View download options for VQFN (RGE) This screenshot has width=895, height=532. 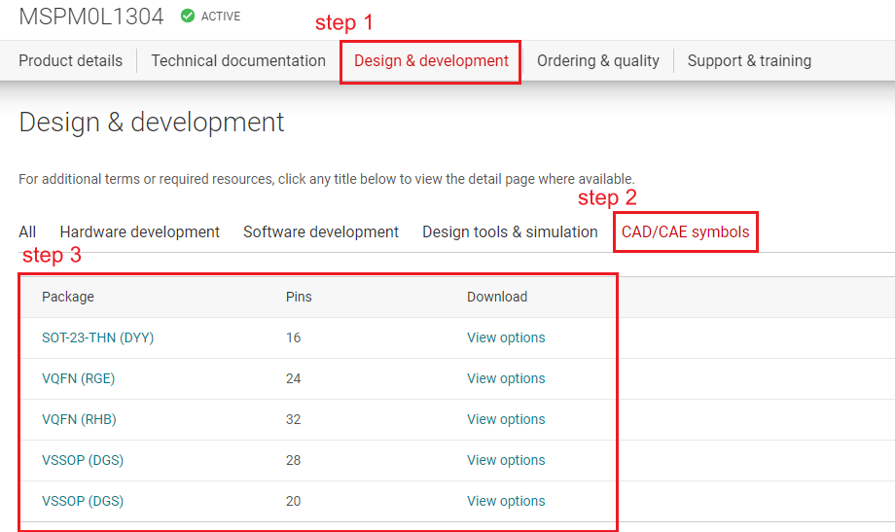[506, 378]
